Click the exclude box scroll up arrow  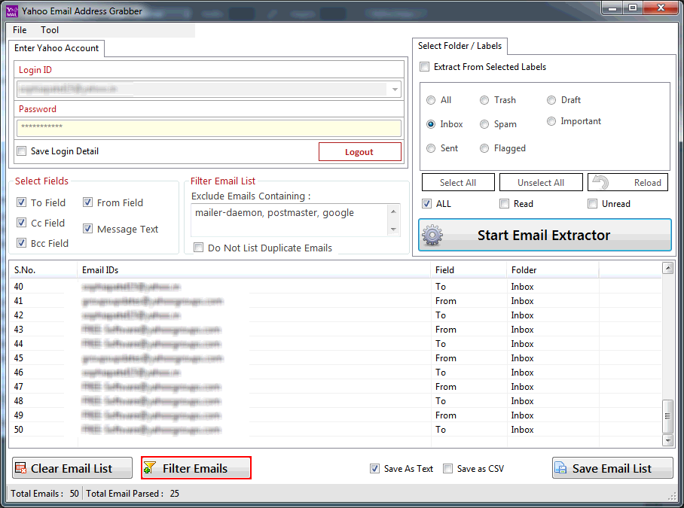pos(393,211)
